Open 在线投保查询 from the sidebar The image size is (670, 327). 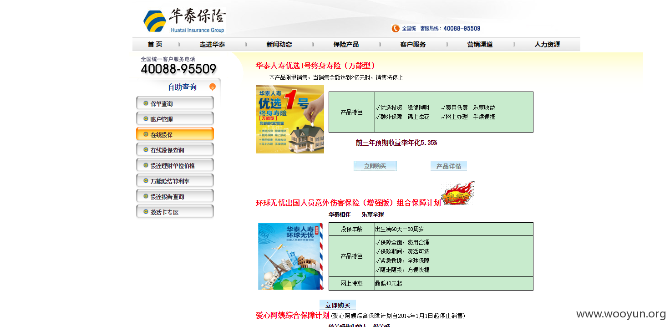[x=175, y=150]
